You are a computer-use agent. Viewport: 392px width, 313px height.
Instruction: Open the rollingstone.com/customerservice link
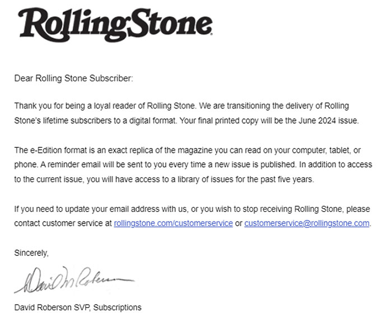173,223
